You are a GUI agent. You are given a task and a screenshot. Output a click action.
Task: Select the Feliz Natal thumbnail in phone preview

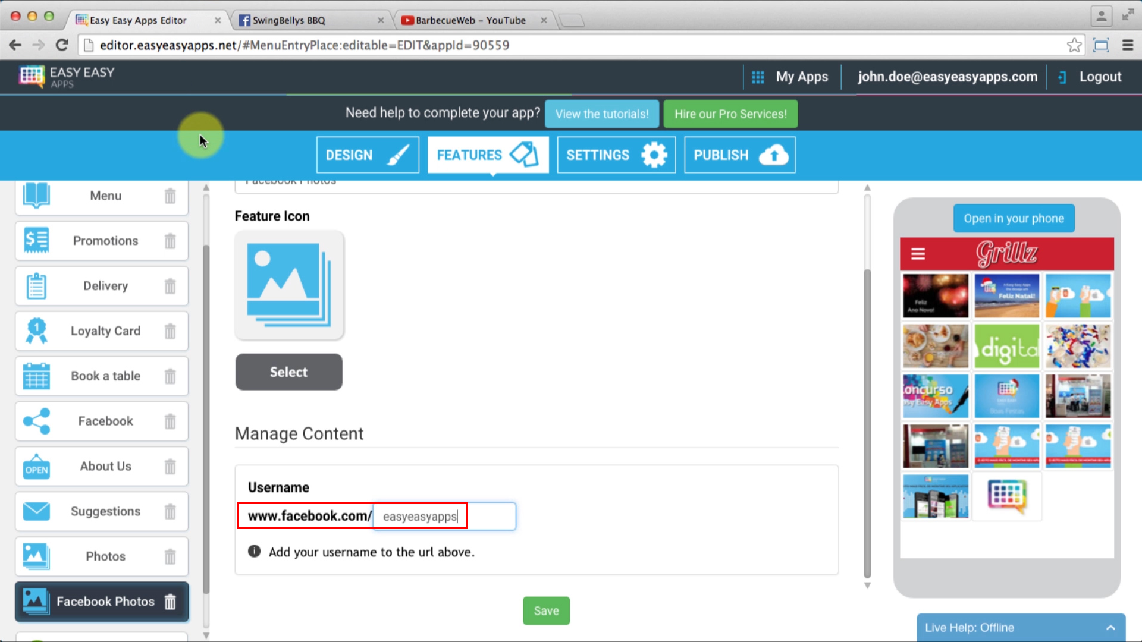click(x=1006, y=295)
